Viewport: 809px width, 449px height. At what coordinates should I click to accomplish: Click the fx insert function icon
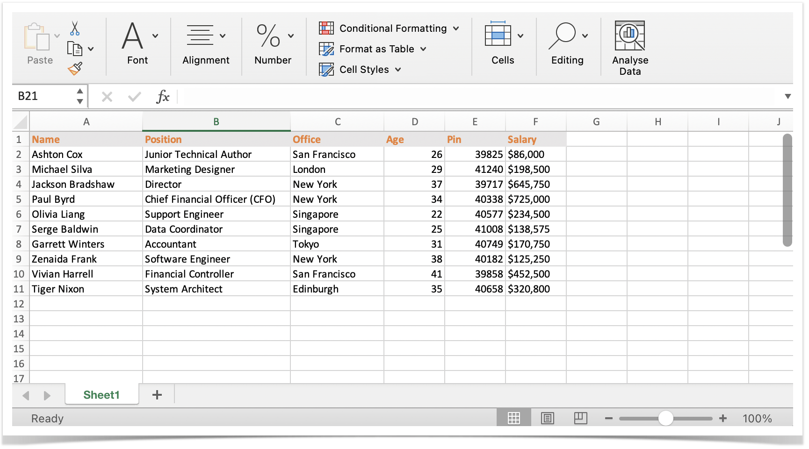162,97
